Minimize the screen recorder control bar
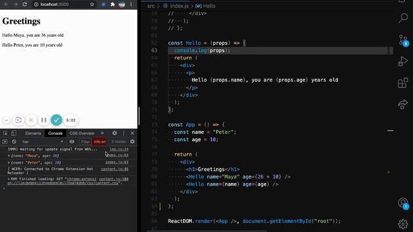This screenshot has height=232, width=413. (x=6, y=121)
